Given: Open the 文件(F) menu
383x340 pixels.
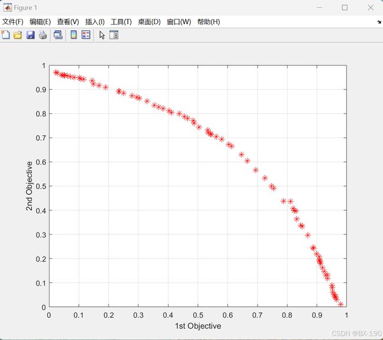Looking at the screenshot, I should (x=13, y=22).
